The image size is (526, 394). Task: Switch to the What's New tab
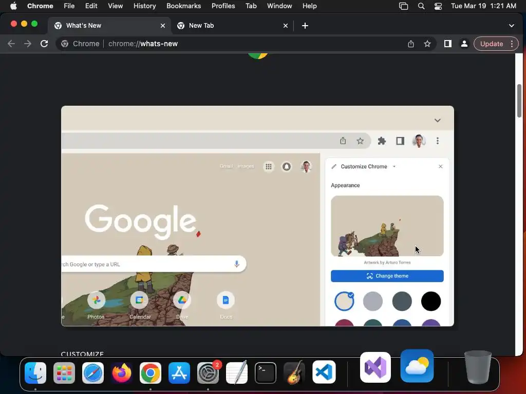[x=110, y=26]
